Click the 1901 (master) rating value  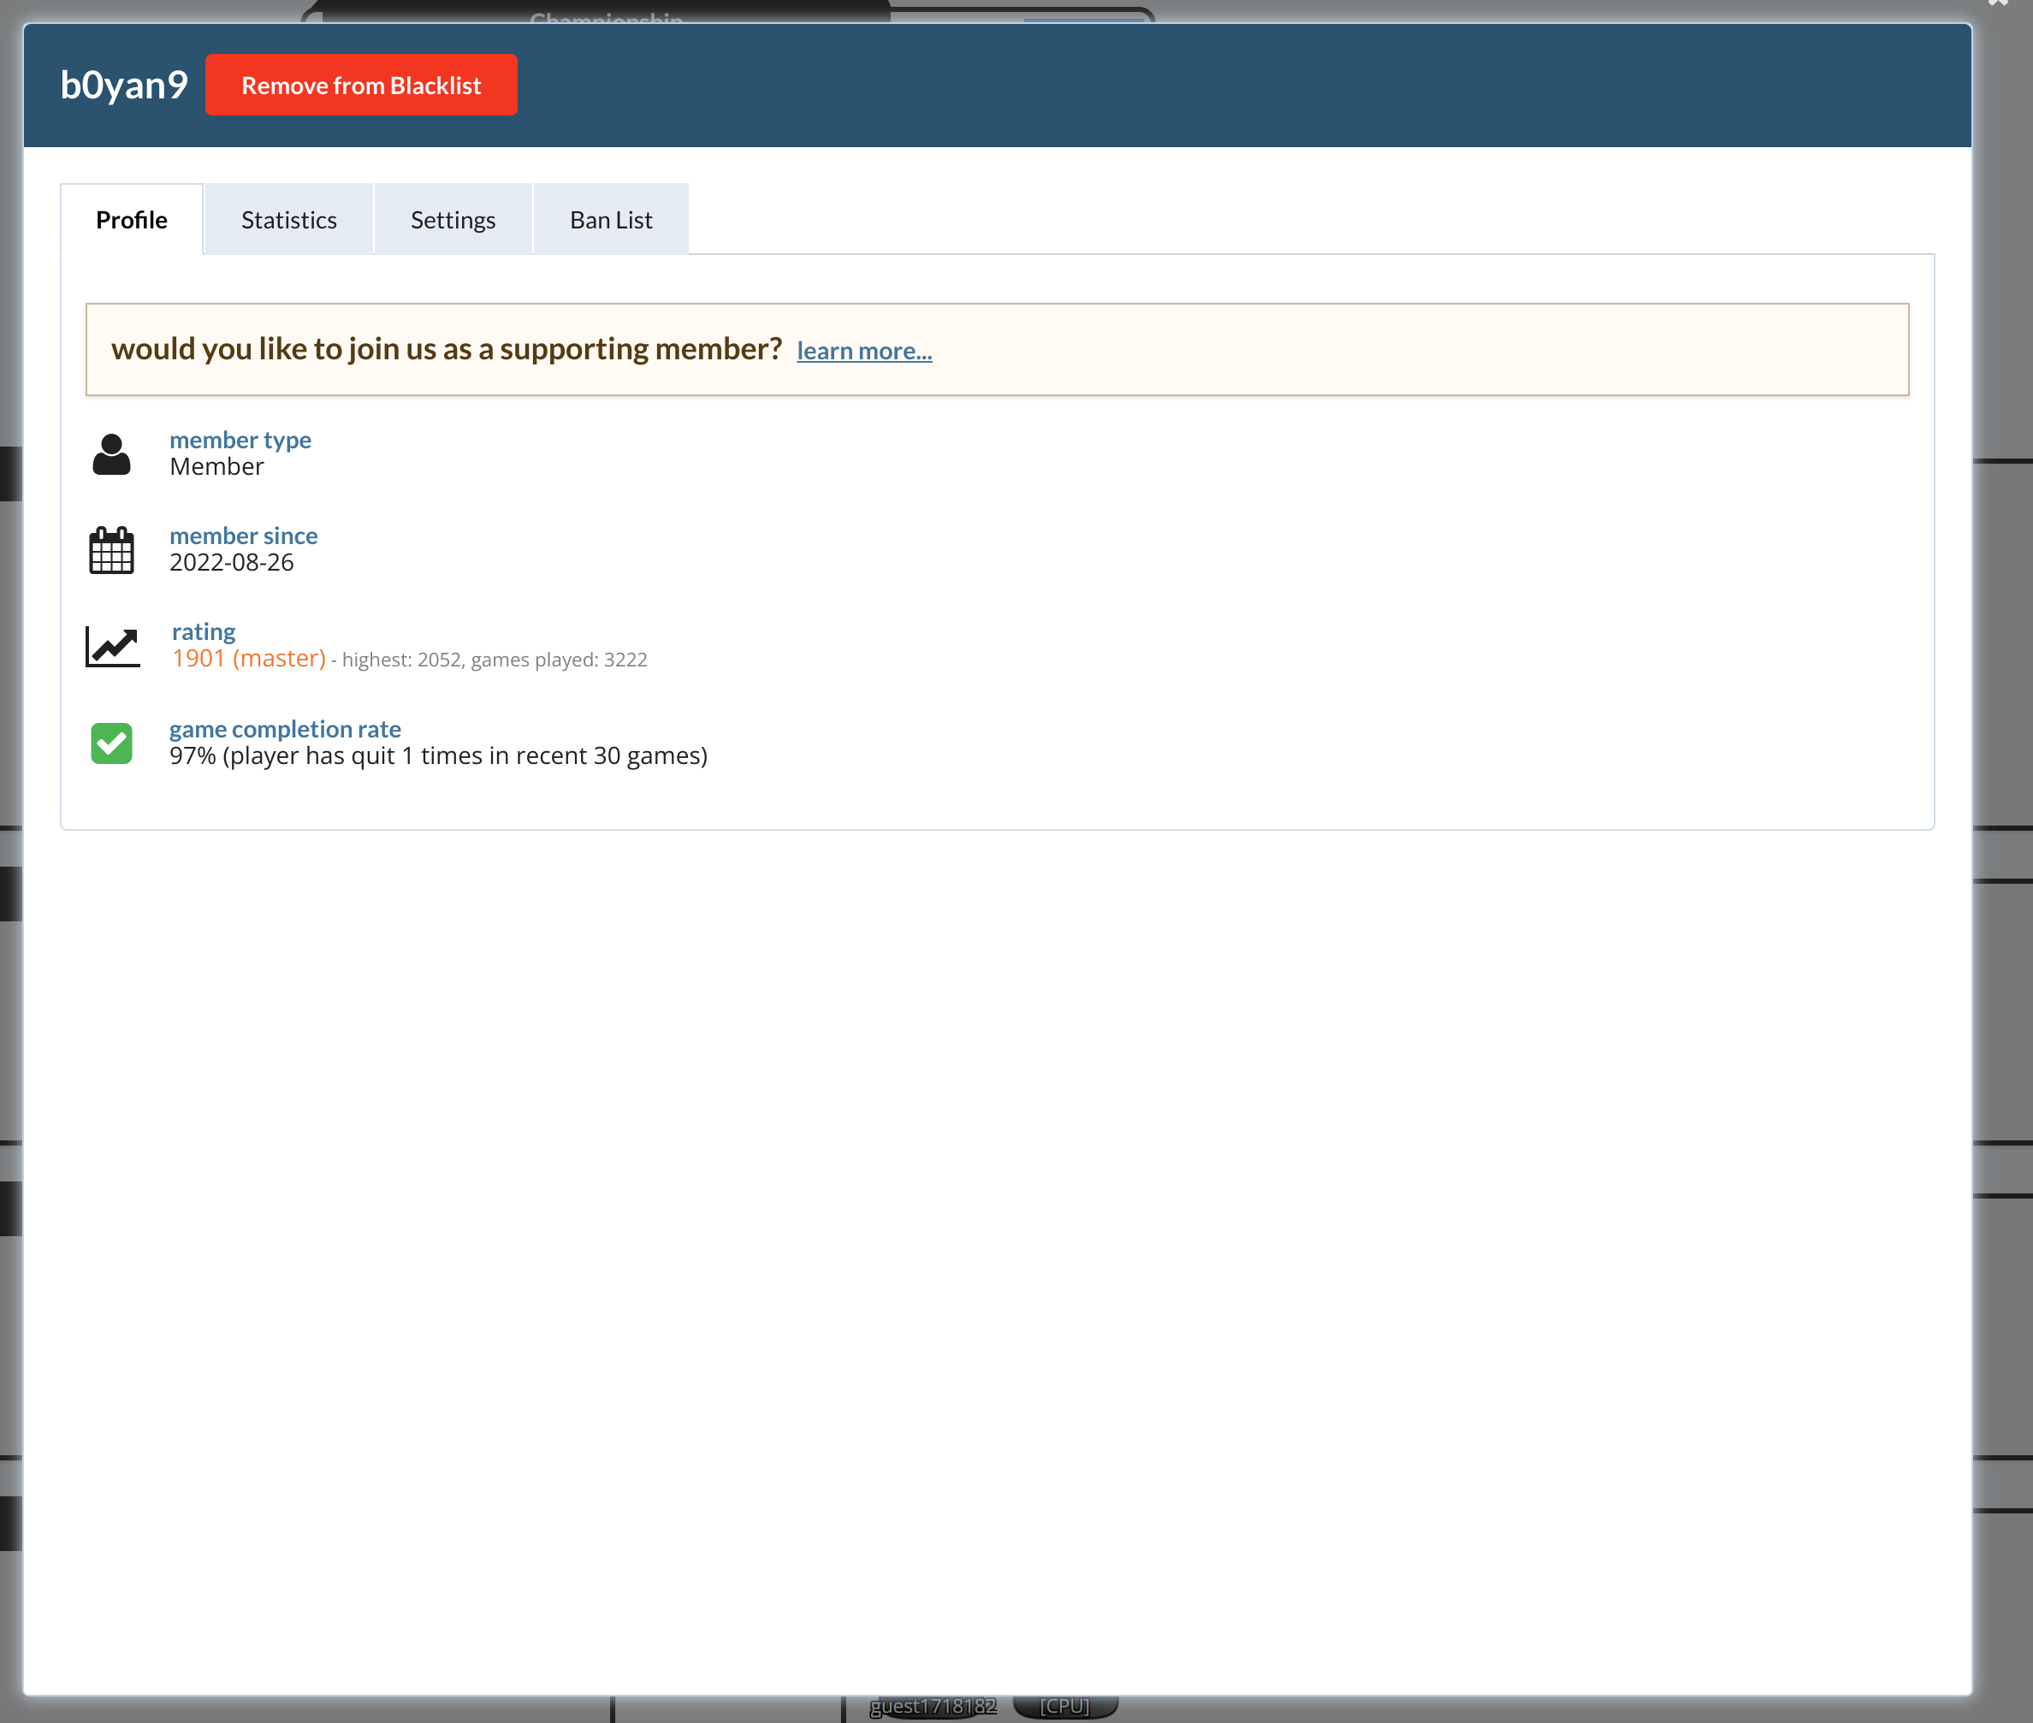[x=249, y=659]
